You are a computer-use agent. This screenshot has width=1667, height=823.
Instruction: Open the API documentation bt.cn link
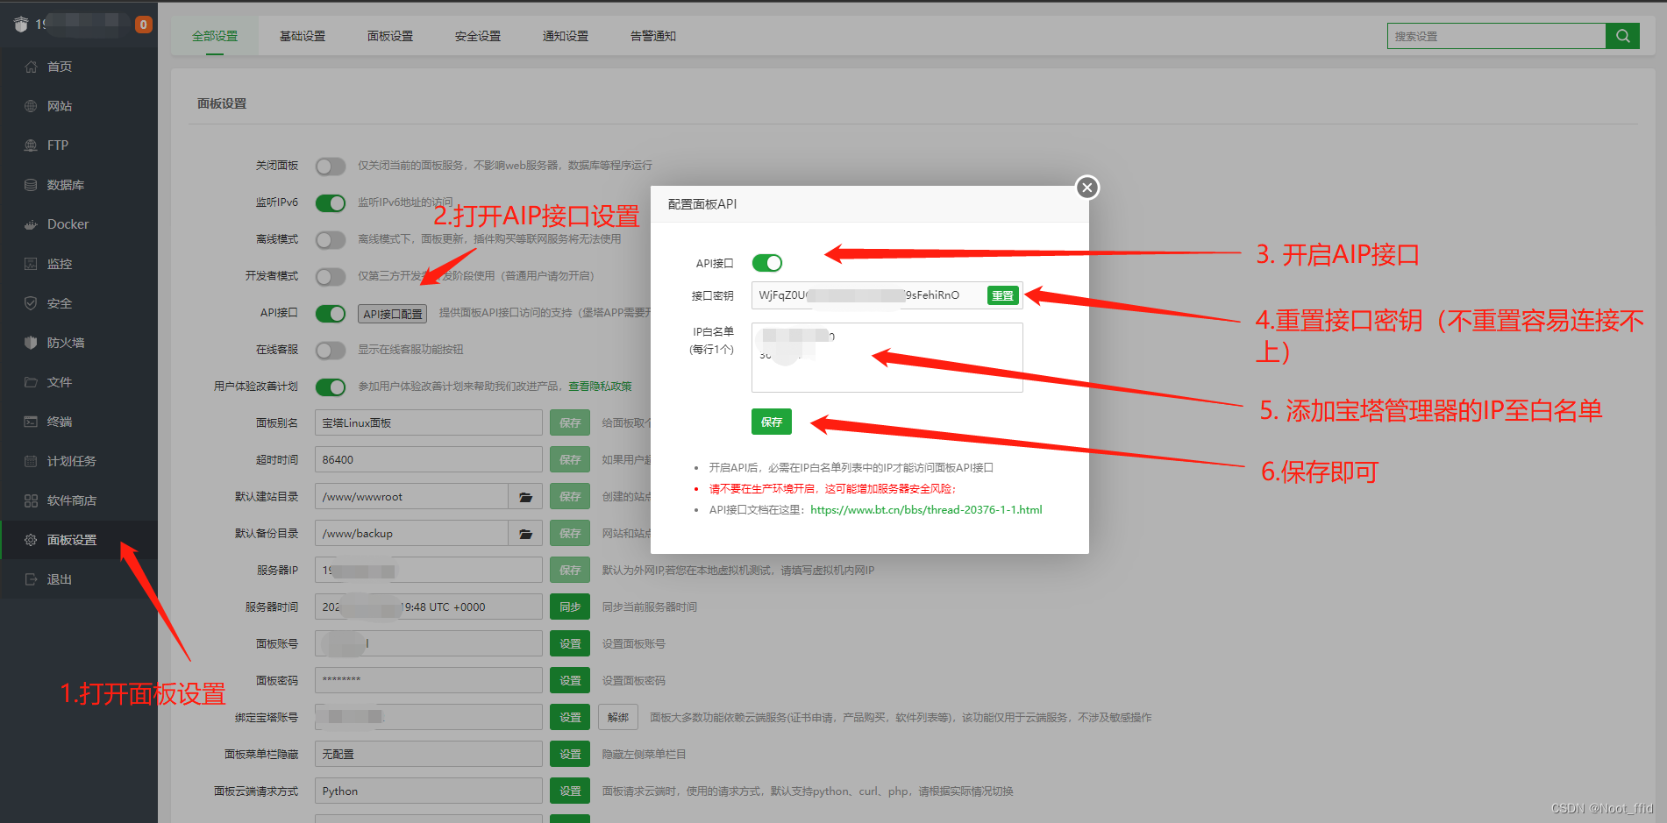(x=926, y=509)
